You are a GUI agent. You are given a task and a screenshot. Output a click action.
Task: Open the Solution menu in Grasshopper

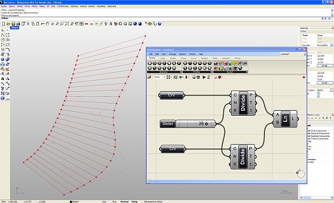point(183,55)
